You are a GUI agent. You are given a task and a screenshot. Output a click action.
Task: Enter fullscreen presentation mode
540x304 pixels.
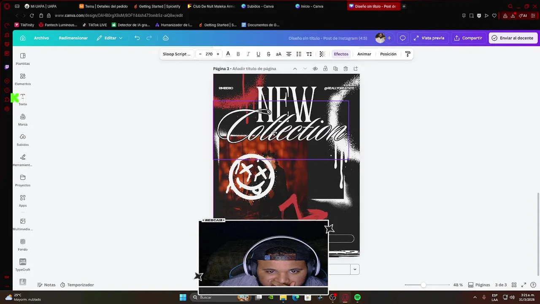524,285
